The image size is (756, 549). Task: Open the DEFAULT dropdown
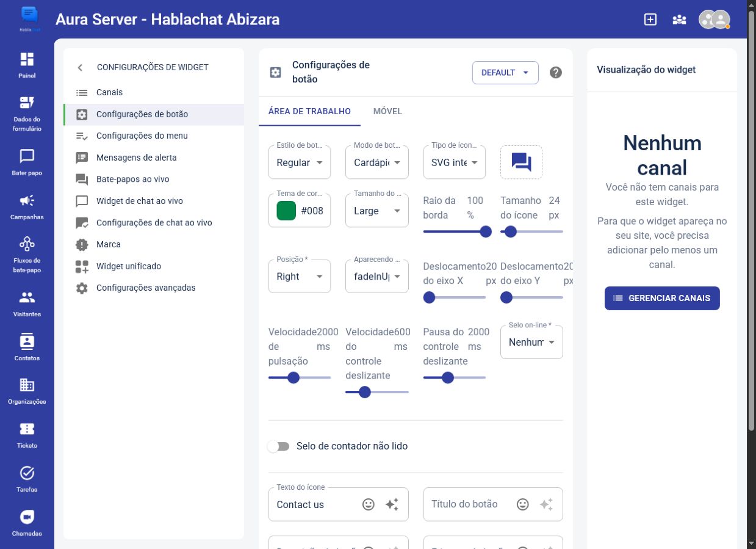[x=505, y=72]
